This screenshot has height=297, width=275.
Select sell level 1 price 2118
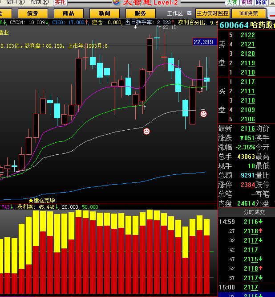[x=248, y=72]
